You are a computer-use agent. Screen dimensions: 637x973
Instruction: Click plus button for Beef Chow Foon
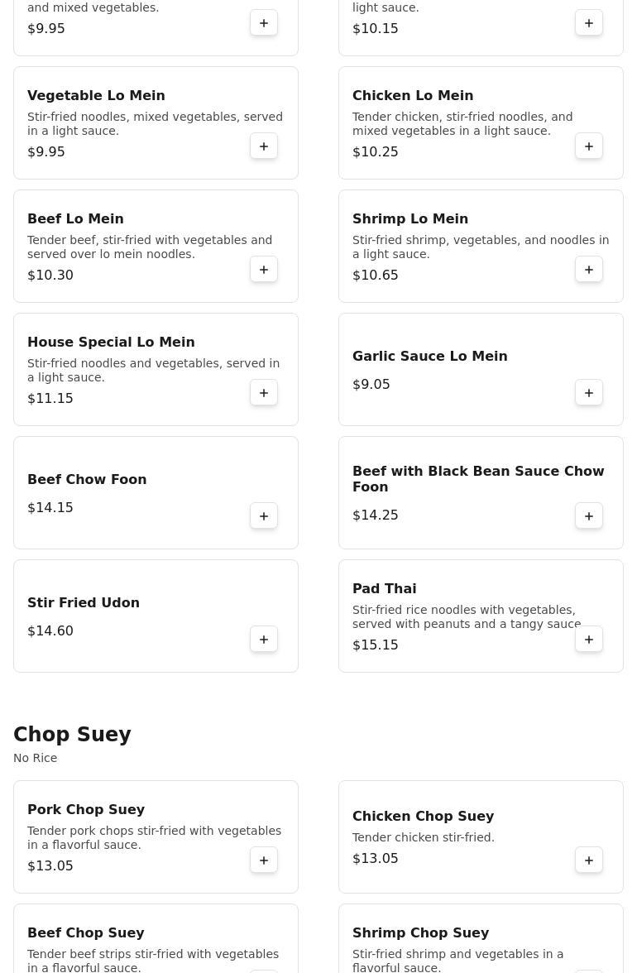264,516
